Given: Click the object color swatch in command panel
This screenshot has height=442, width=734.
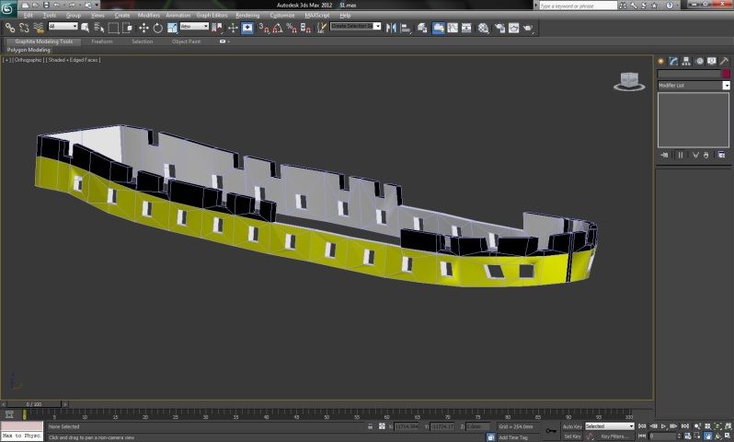Looking at the screenshot, I should 726,74.
